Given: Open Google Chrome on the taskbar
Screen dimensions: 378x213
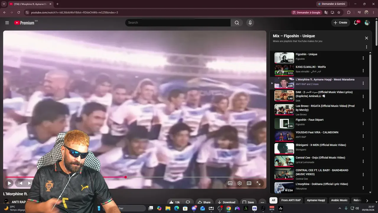Looking at the screenshot, I should tap(229, 208).
